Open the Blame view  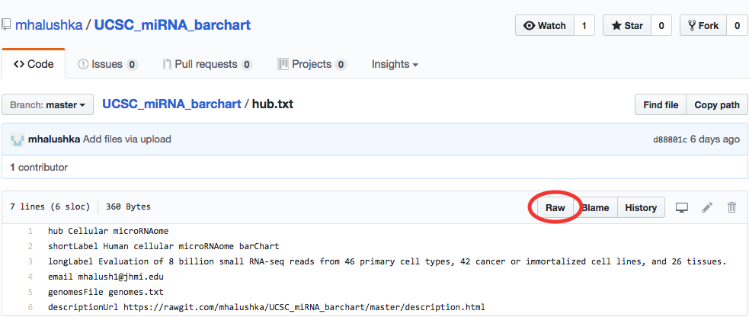(595, 208)
